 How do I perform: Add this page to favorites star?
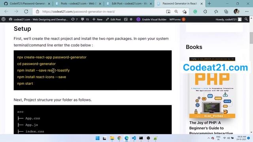pyautogui.click(x=185, y=11)
